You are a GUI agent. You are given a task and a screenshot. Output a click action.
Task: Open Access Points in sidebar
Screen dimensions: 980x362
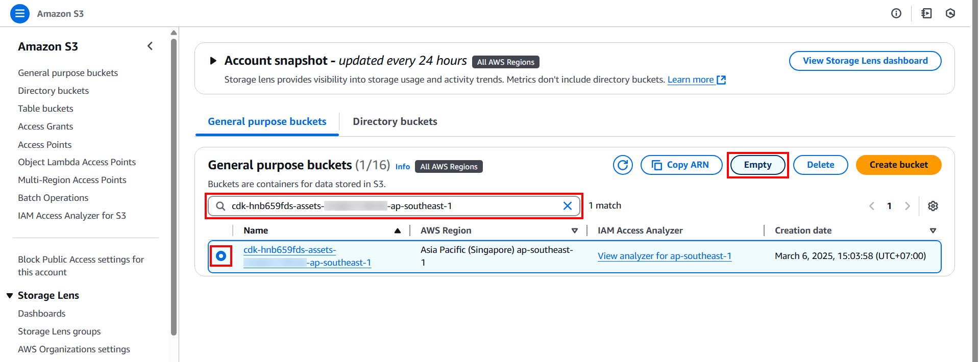pyautogui.click(x=45, y=145)
